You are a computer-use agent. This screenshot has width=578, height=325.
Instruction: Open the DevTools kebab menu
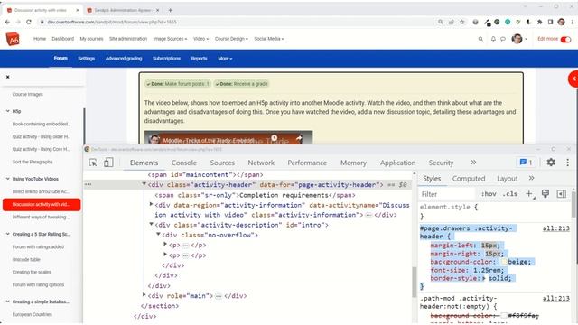(x=567, y=162)
